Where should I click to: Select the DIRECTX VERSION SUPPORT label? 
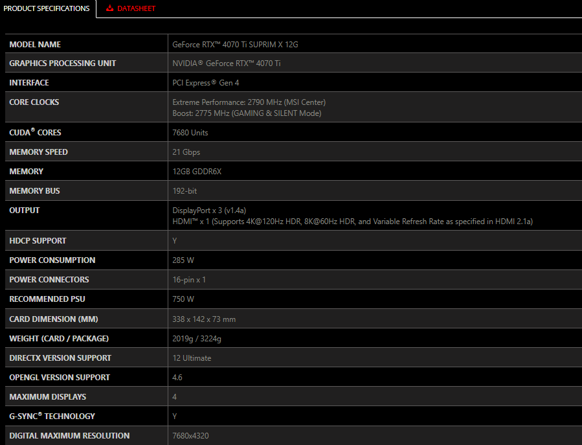tap(60, 358)
